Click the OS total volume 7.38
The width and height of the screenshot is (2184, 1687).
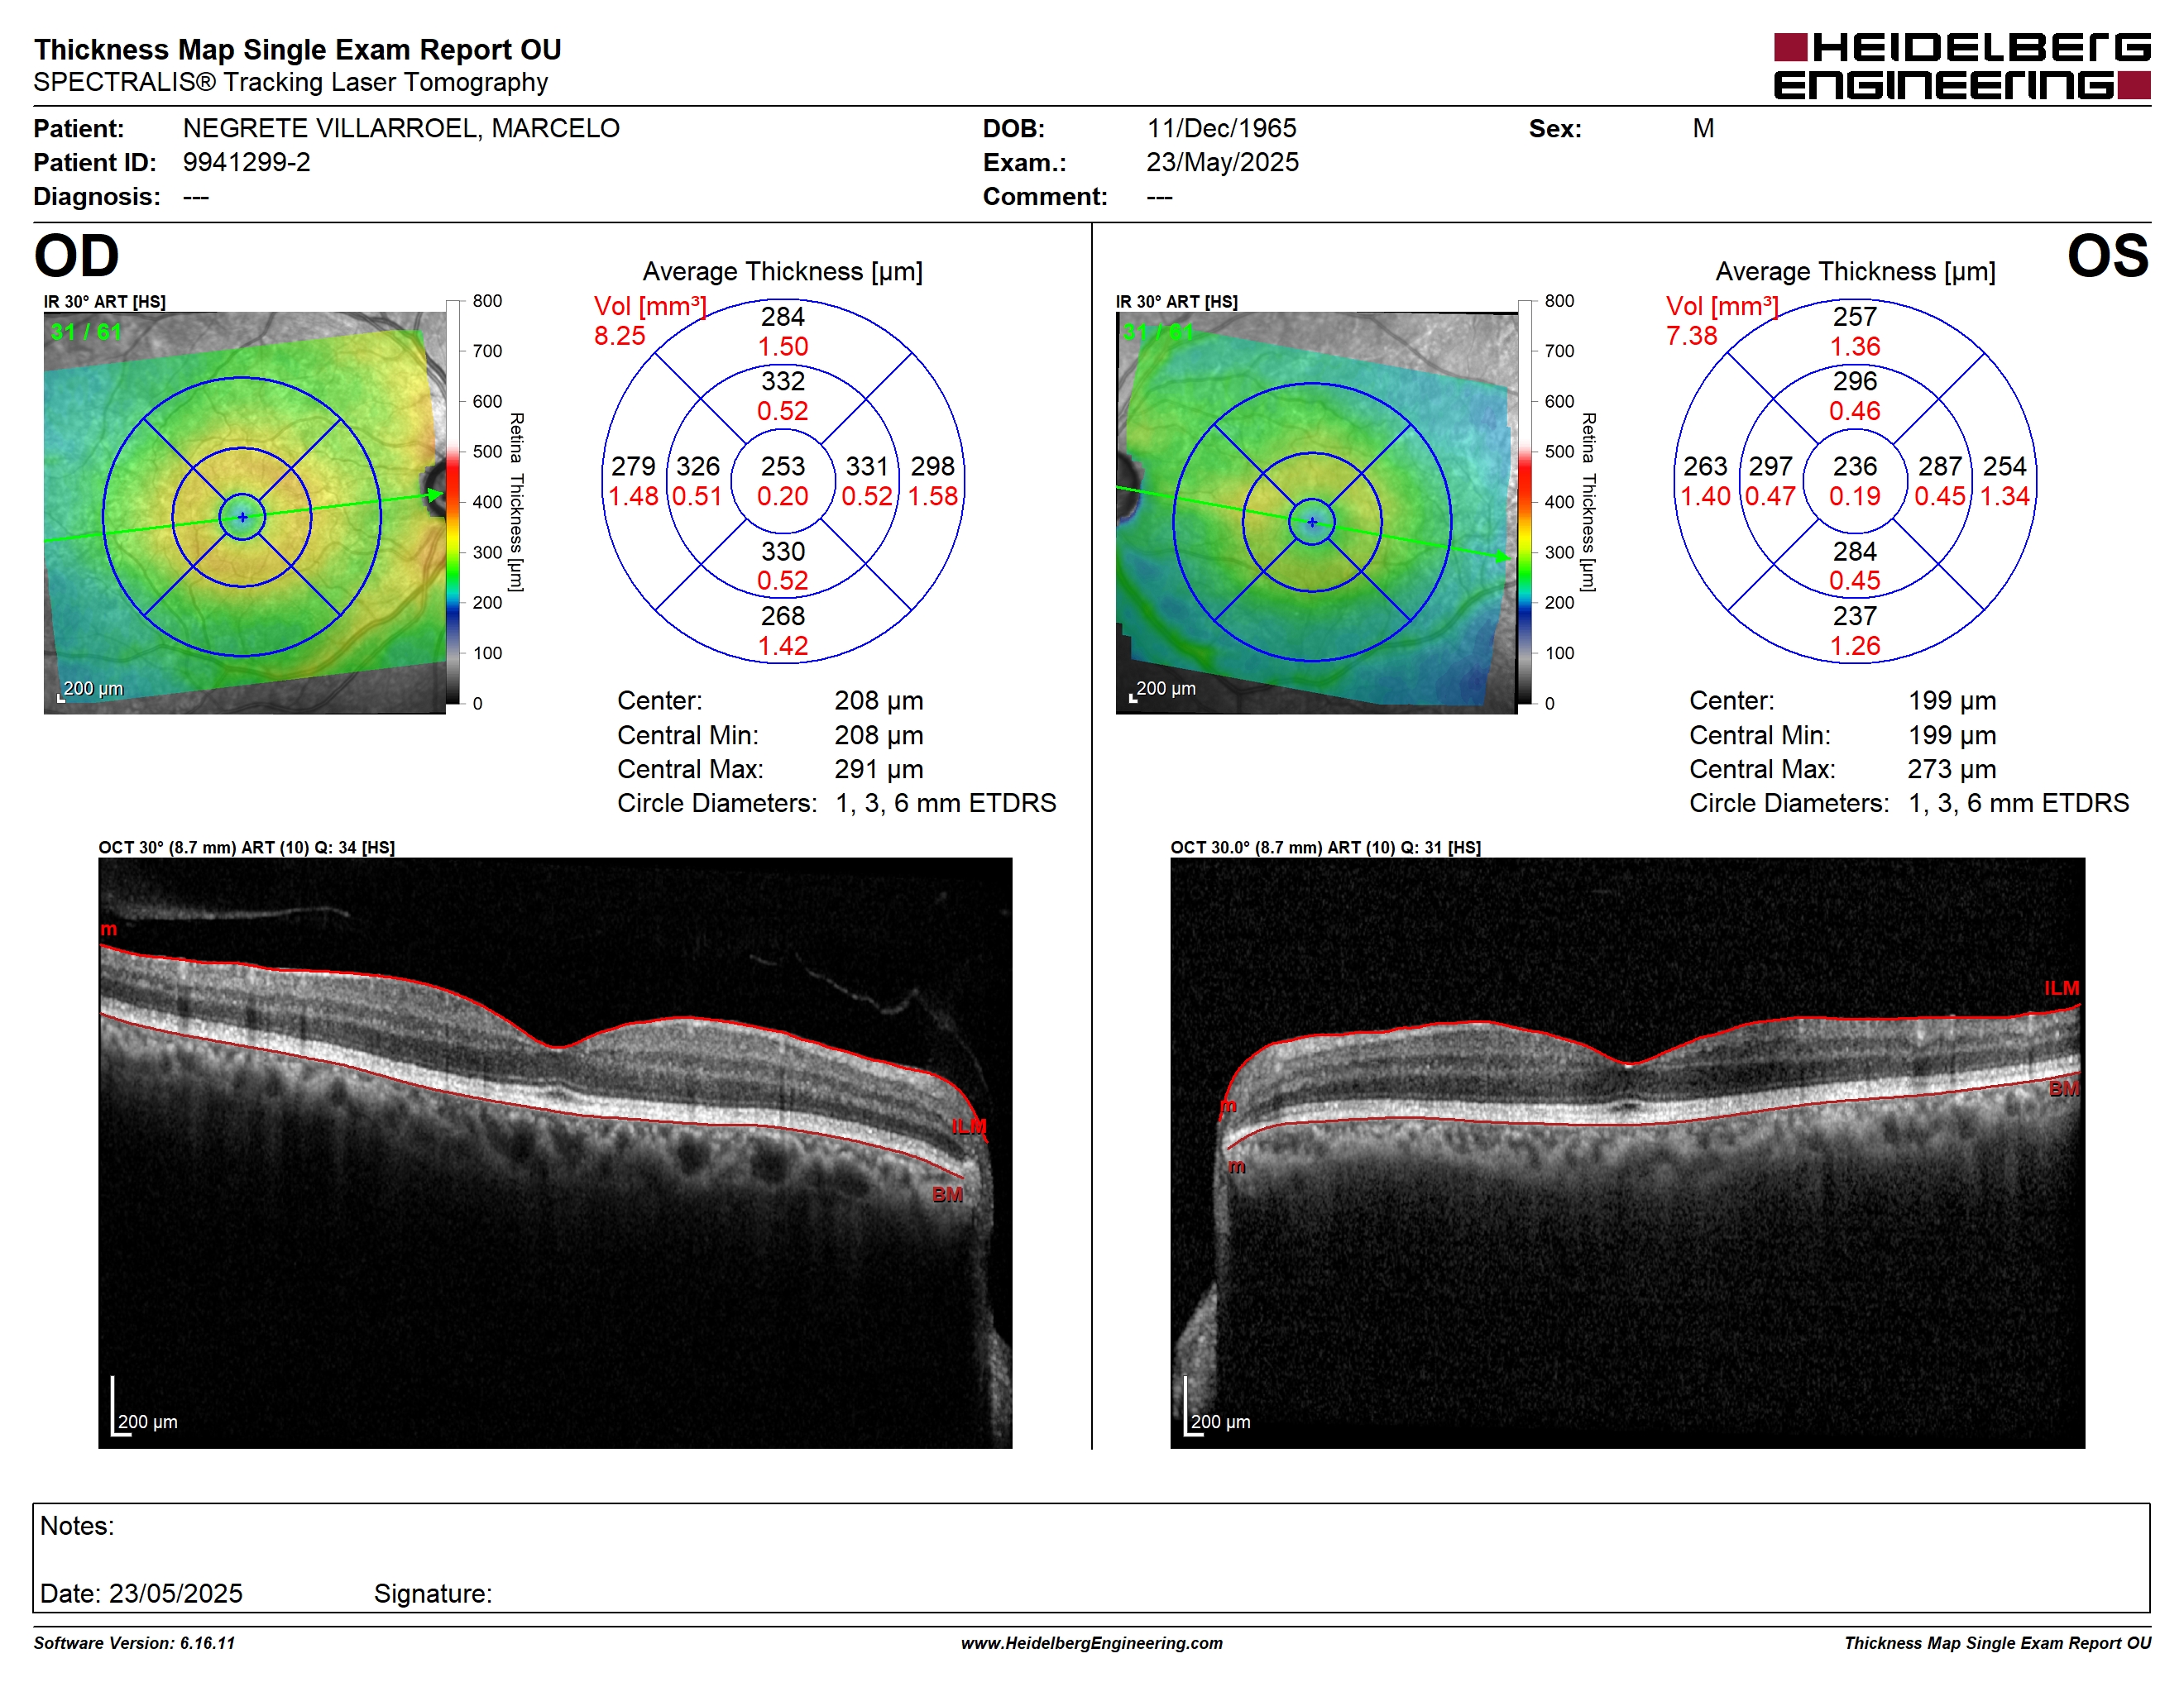tap(1691, 336)
